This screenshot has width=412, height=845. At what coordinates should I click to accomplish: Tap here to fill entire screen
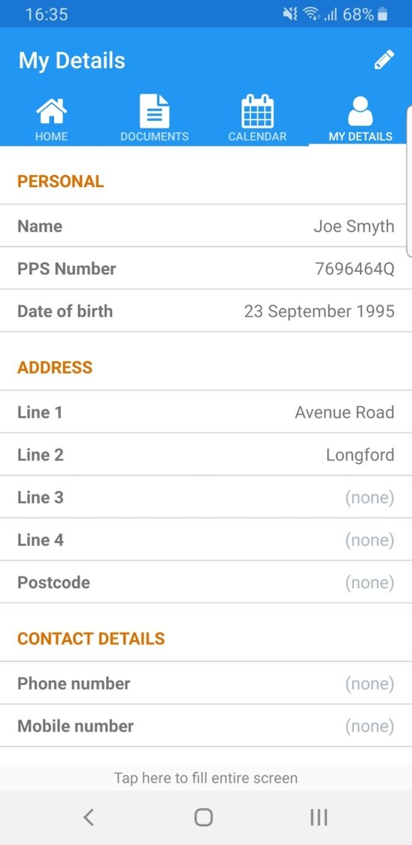pyautogui.click(x=205, y=777)
